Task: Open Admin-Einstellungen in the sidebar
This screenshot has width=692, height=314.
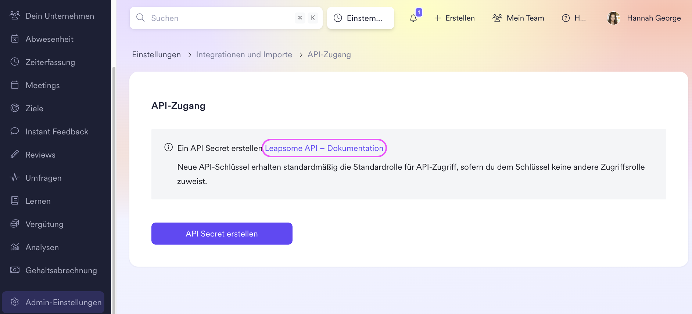Action: click(53, 302)
